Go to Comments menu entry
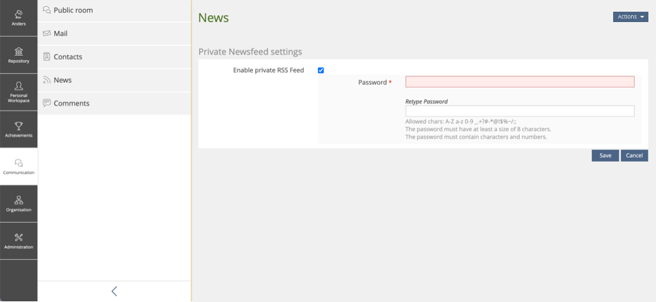Viewport: 656px width, 302px height. [114, 103]
